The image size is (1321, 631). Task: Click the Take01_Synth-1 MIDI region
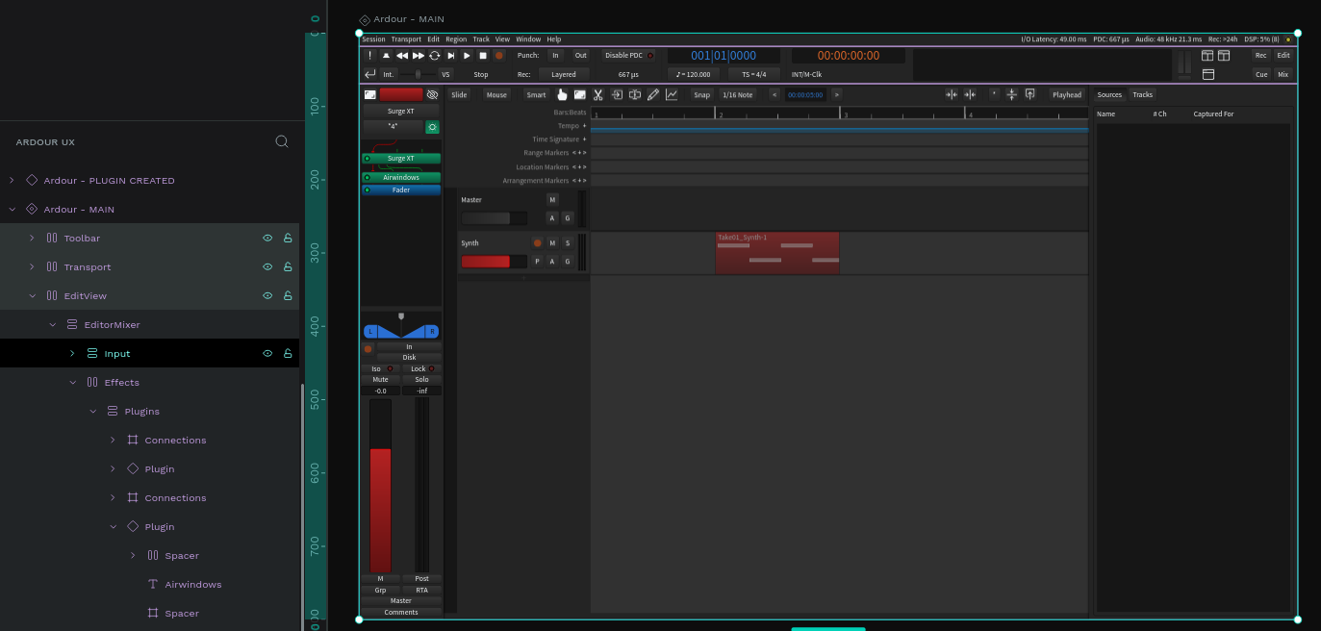click(x=777, y=253)
